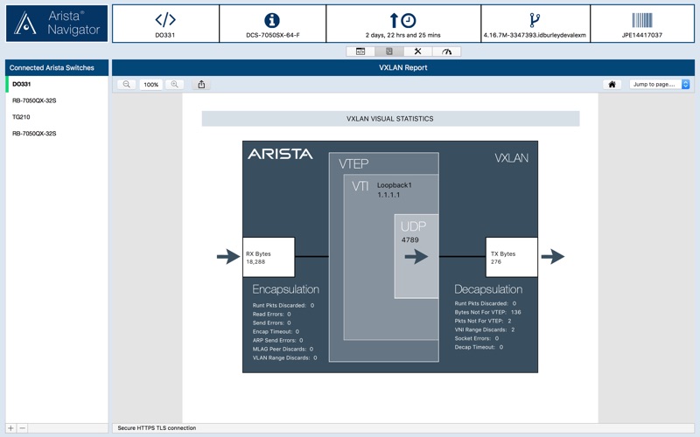Share or export the report
700x437 pixels.
pos(201,84)
